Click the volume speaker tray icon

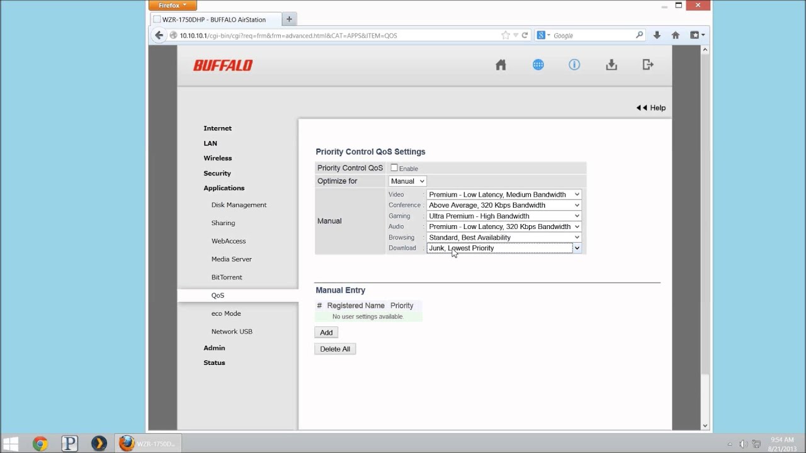744,444
